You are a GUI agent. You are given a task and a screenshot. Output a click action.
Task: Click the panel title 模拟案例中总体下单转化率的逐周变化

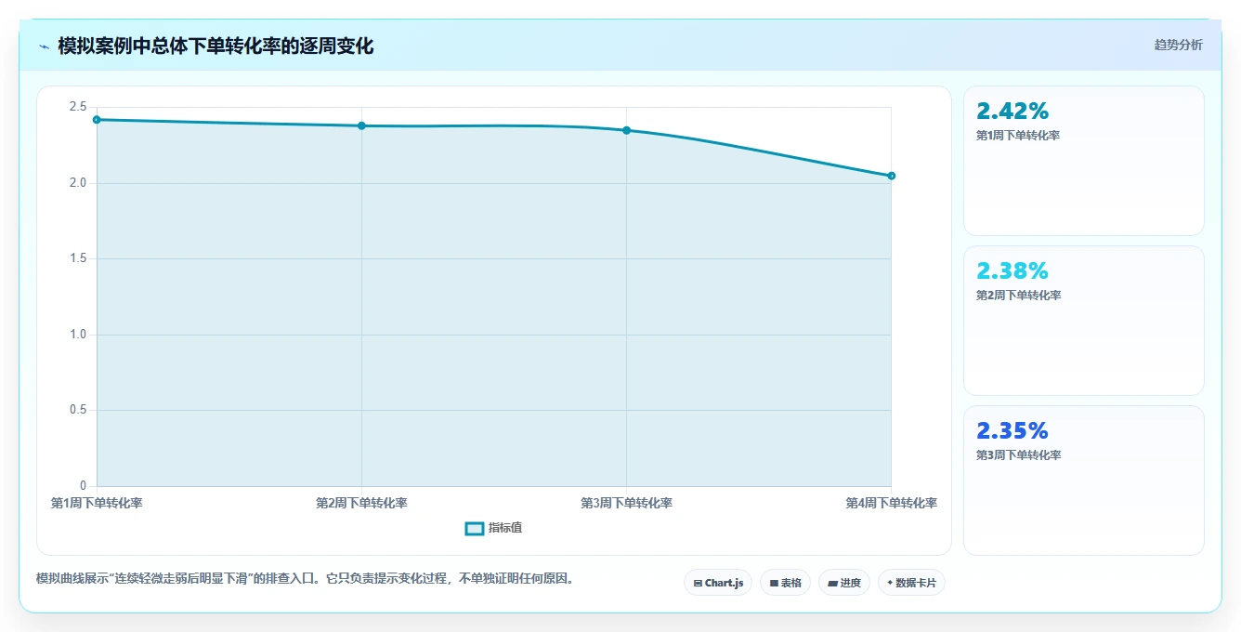pos(216,46)
